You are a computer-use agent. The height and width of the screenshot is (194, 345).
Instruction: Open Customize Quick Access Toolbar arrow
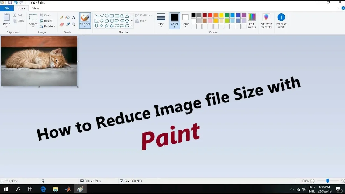[x=26, y=3]
